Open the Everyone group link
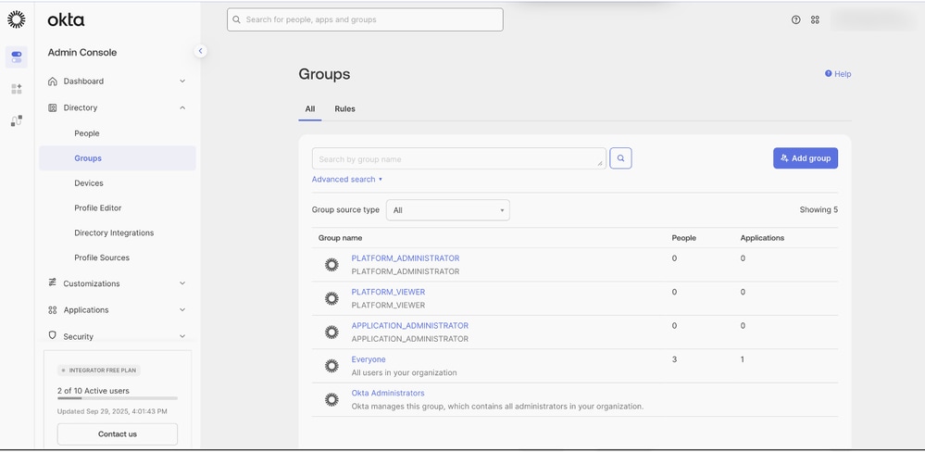925x452 pixels. (369, 359)
